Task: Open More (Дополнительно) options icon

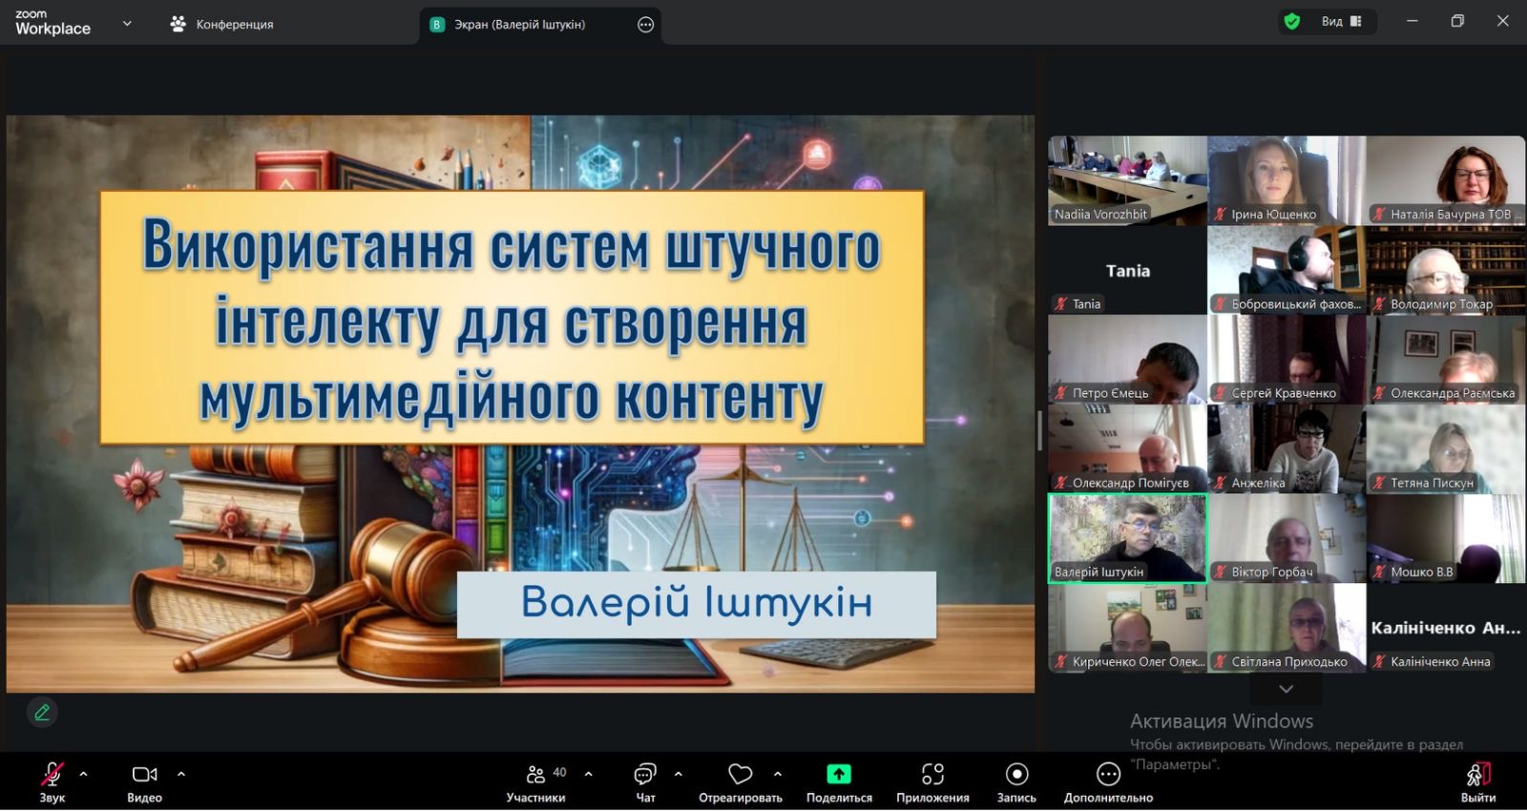Action: click(1108, 775)
